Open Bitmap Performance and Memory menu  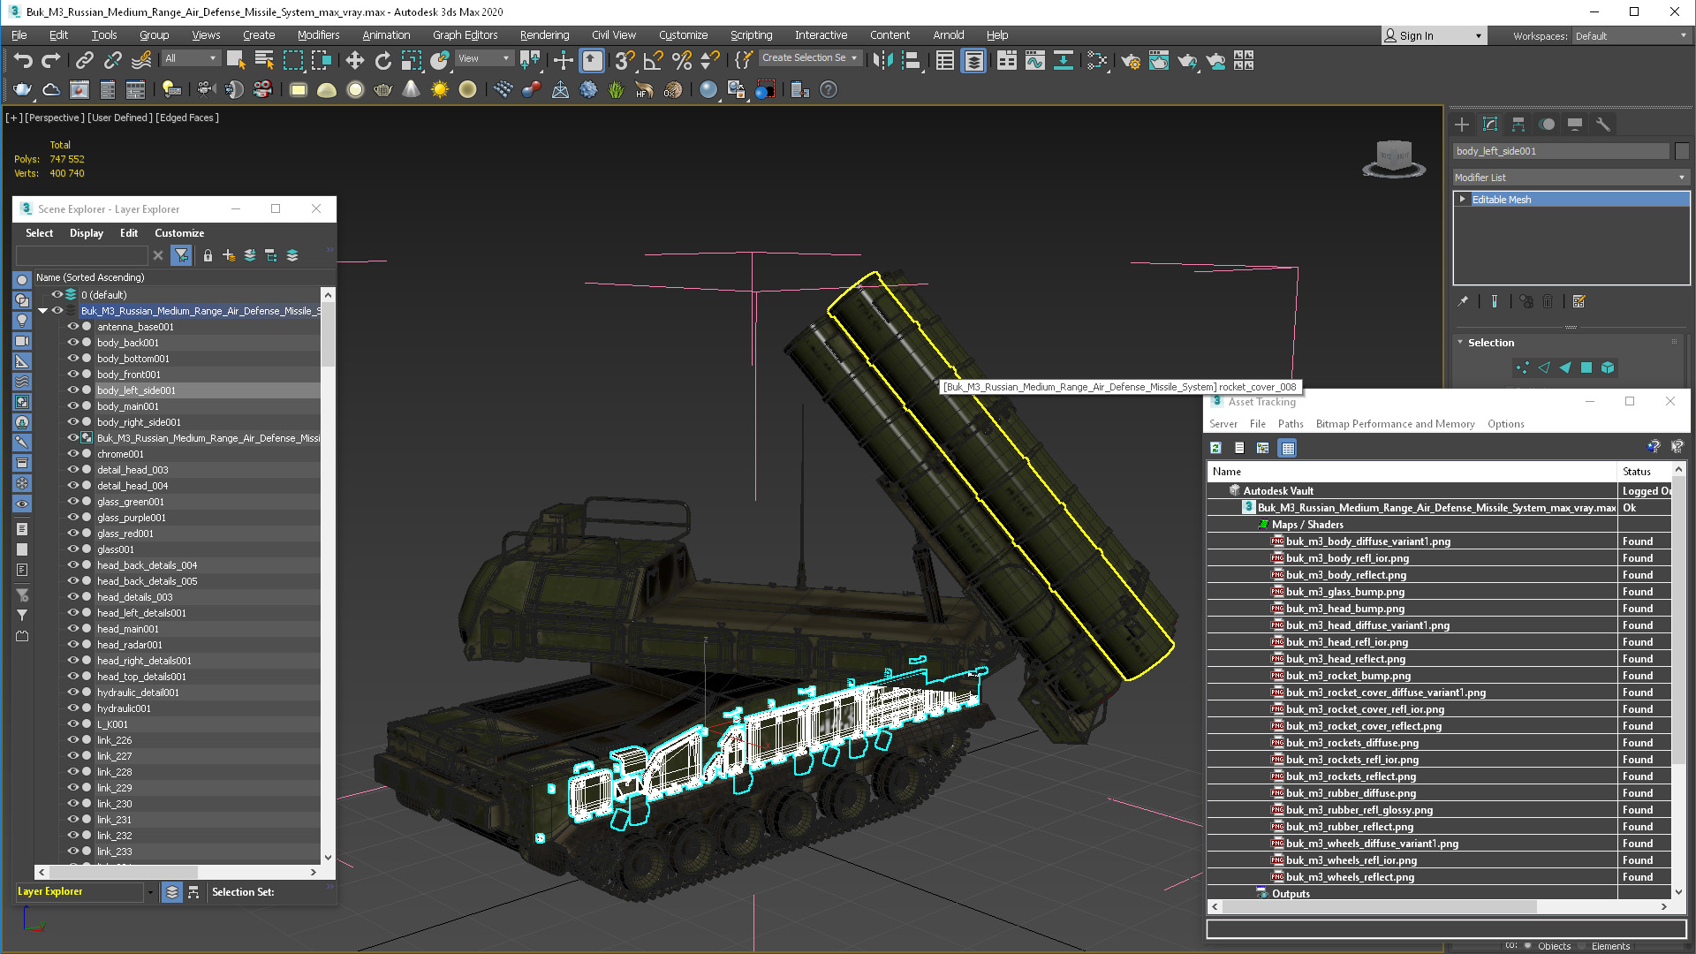coord(1395,424)
